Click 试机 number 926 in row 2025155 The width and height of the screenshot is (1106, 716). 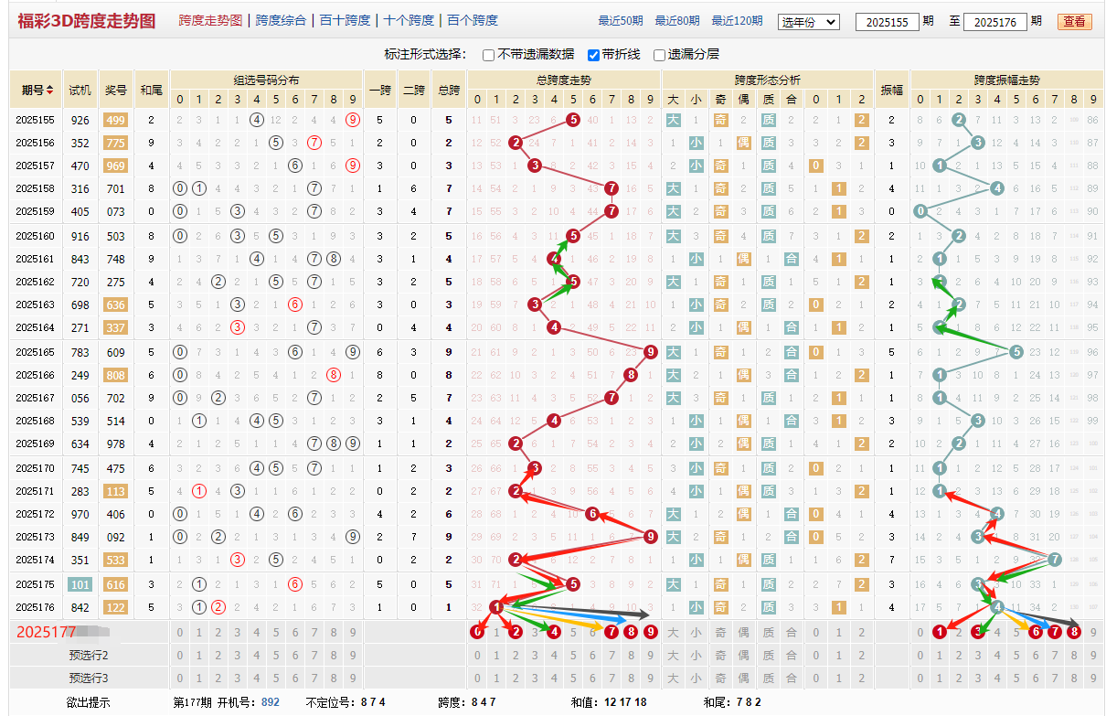coord(80,119)
